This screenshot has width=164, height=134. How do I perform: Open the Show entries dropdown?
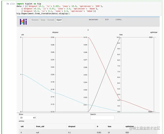27,118
